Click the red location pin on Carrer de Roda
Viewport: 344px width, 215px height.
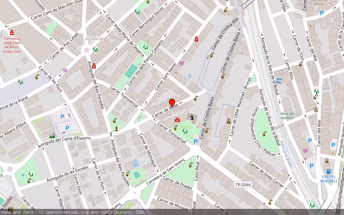tap(172, 103)
